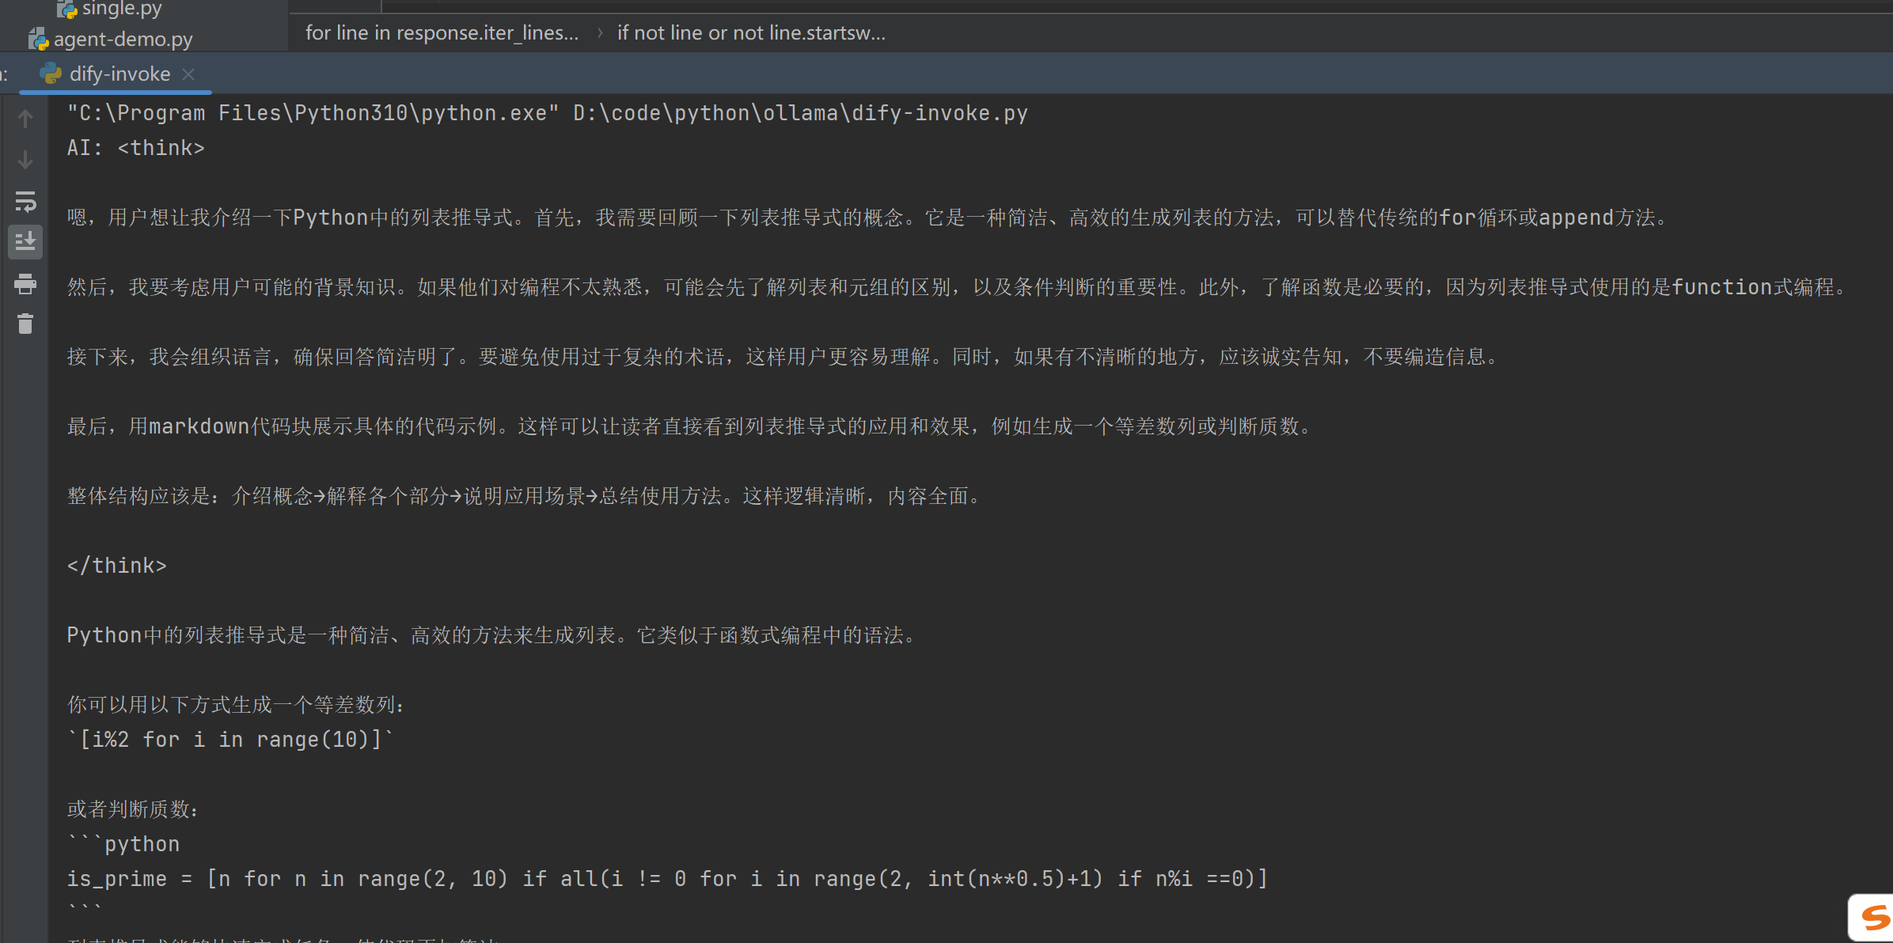
Task: Click breadcrumb 'if not line or not line.startsw...'
Action: click(751, 32)
